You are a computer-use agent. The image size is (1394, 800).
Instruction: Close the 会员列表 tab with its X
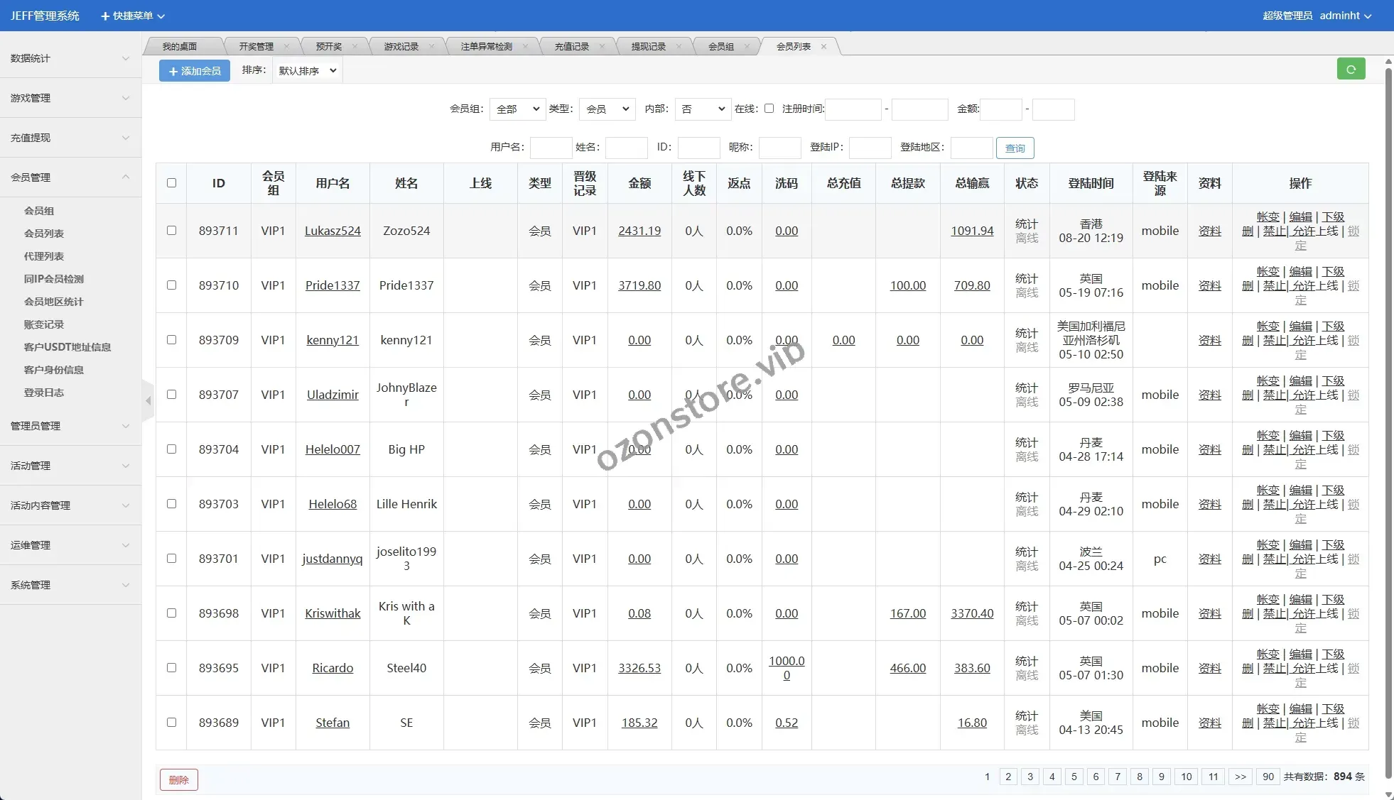pyautogui.click(x=823, y=47)
